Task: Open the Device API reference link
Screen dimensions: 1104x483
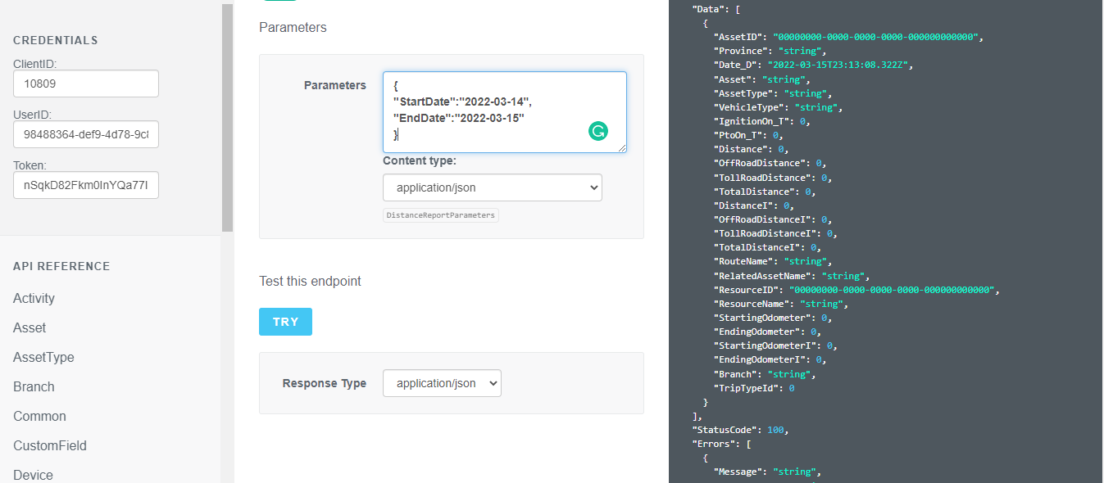Action: [x=33, y=475]
